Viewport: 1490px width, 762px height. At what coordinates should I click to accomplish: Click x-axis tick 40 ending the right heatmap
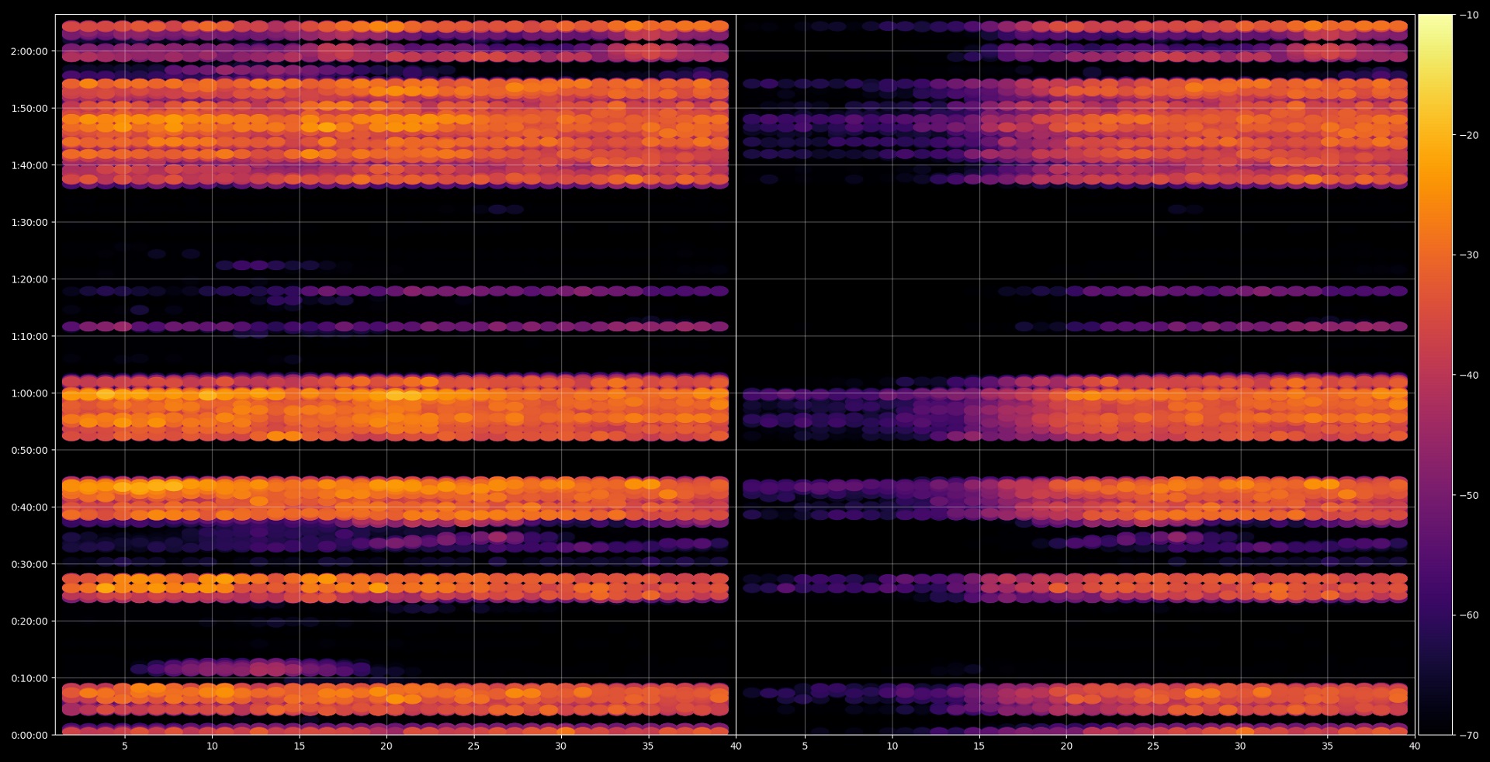[1415, 746]
